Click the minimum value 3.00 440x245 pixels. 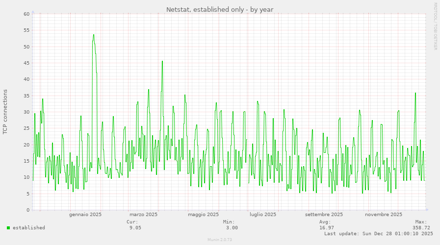232,228
